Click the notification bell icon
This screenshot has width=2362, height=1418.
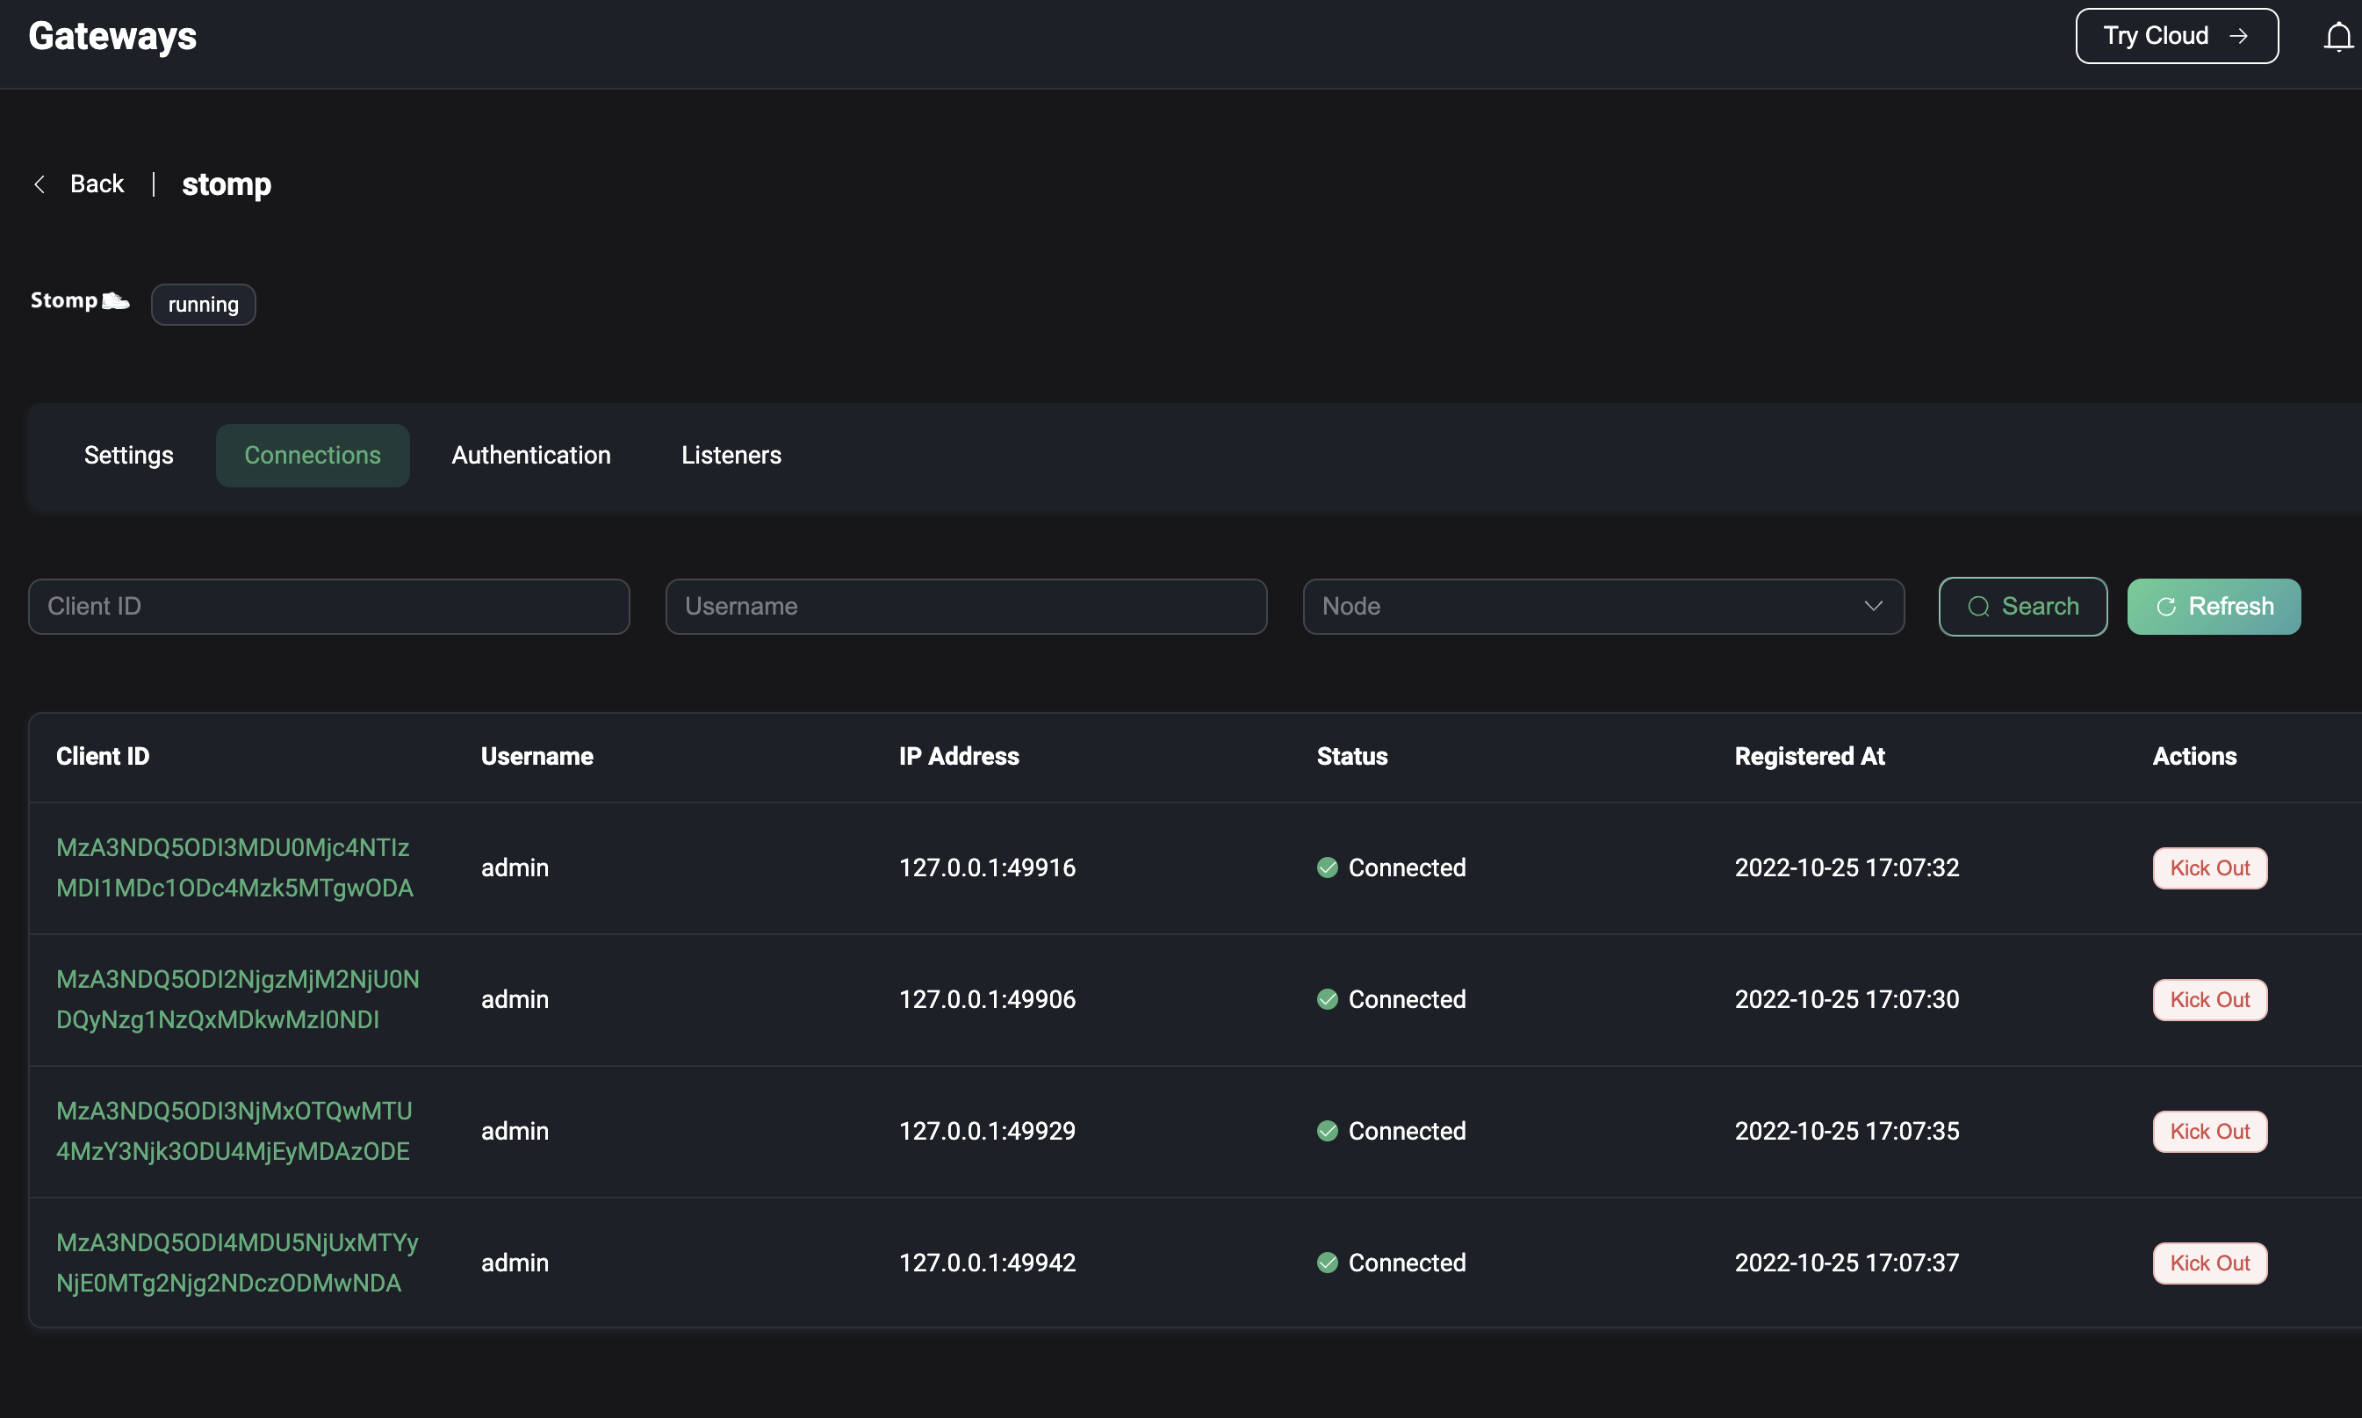coord(2337,36)
